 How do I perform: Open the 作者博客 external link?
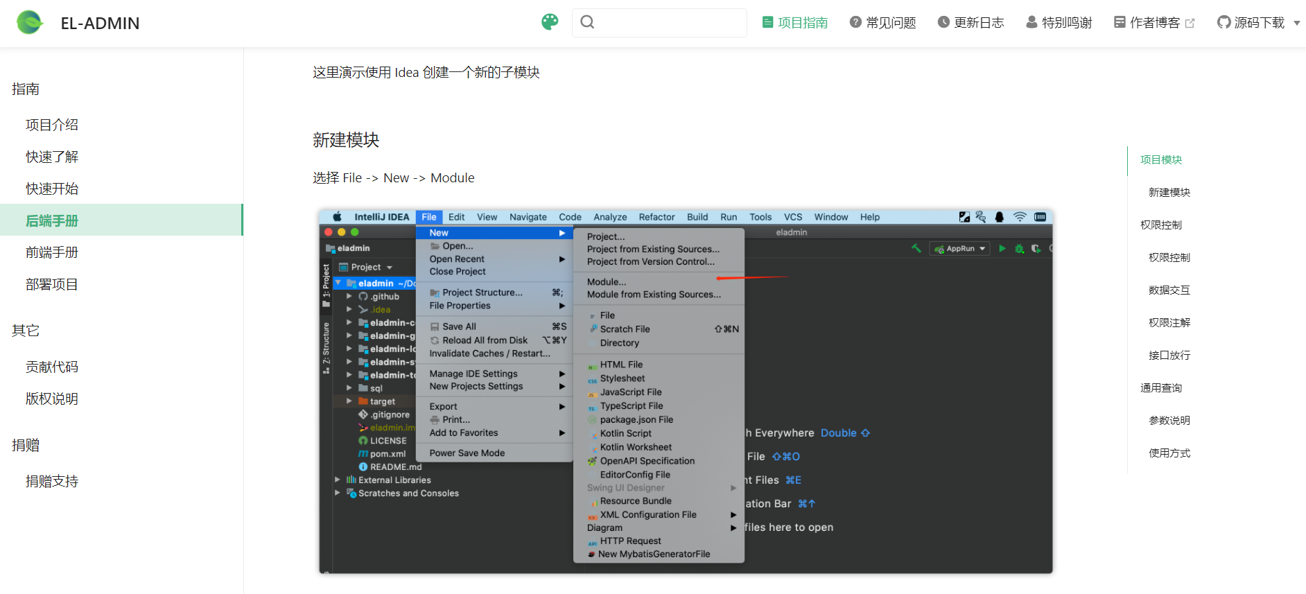coord(1154,23)
